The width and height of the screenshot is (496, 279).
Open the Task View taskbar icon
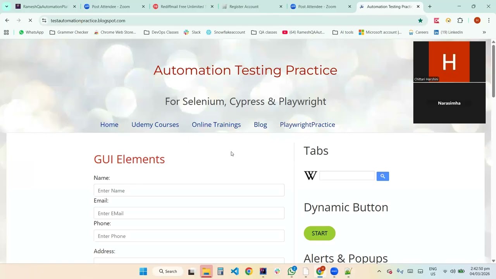[191, 271]
